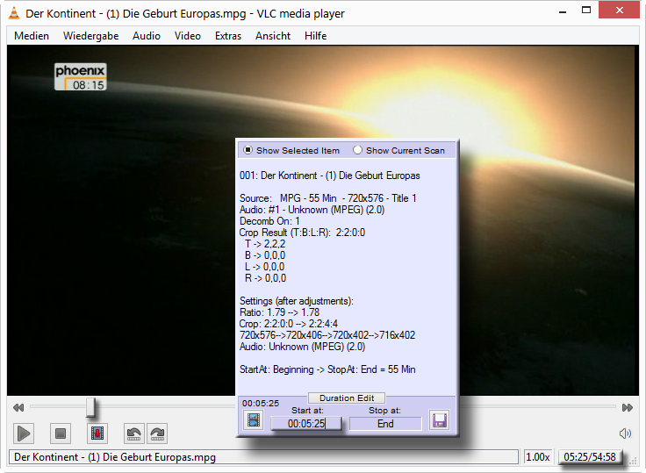Open the Hilfe menu
Screen dimensions: 646x473
click(316, 36)
